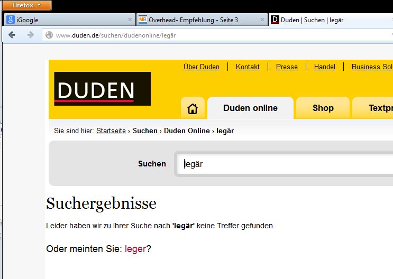Viewport: 393px width, 279px height.
Task: Open the Kontakt link
Action: coord(248,67)
